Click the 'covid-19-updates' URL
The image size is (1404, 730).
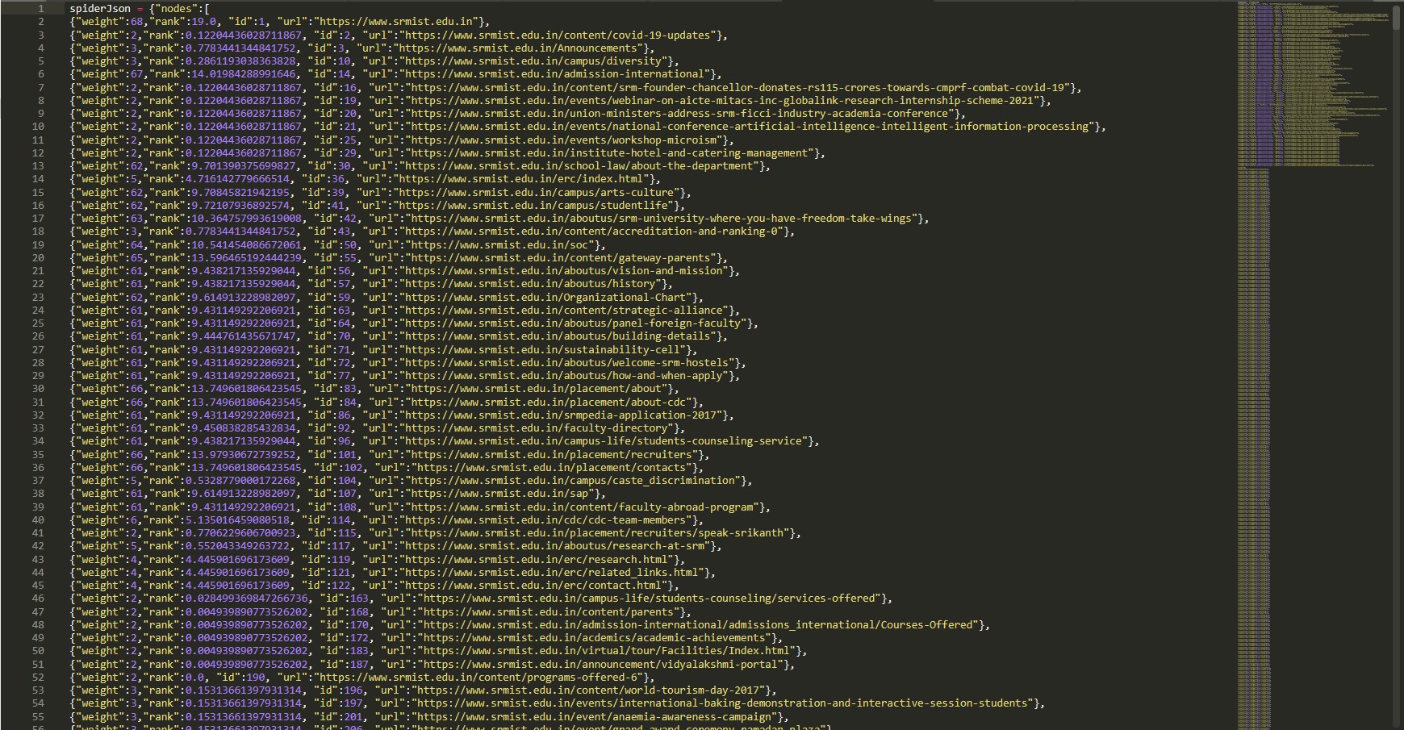(x=558, y=35)
